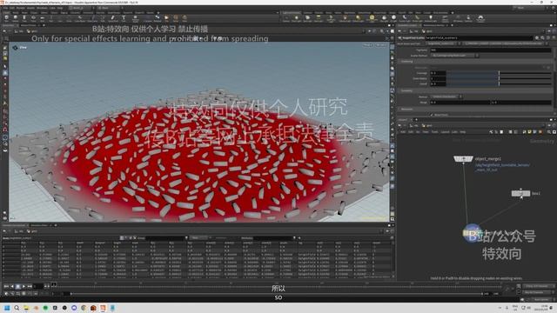The width and height of the screenshot is (557, 313).
Task: Open Windows Start menu
Action: (7, 308)
